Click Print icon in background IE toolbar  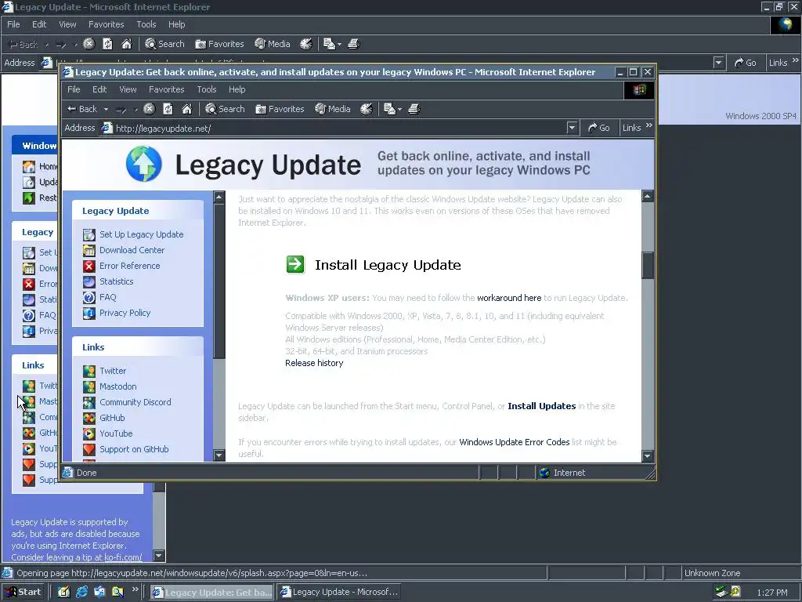click(x=354, y=44)
